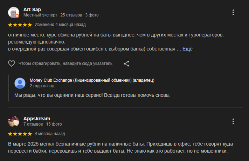Open the three-dot menu on Art Sap's review

233,12
